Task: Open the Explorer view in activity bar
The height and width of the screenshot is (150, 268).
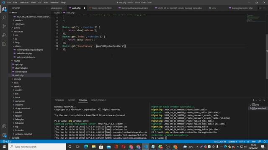Action: coord(4,9)
